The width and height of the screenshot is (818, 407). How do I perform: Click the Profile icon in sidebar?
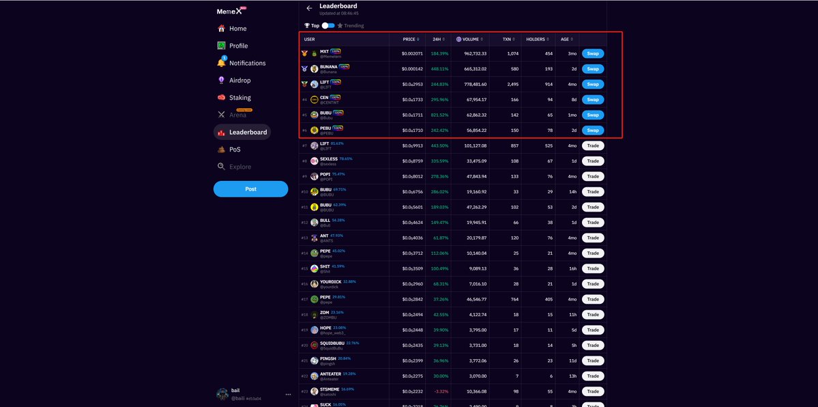tap(221, 46)
